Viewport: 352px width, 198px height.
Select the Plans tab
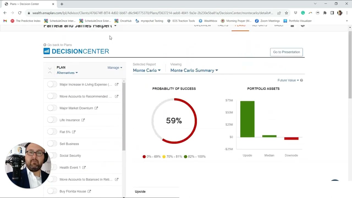tap(240, 26)
